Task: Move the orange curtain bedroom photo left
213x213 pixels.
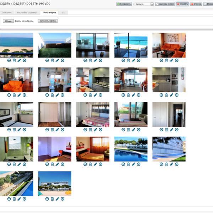Action: click(85, 164)
